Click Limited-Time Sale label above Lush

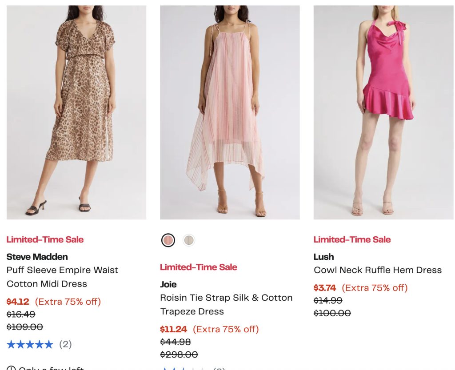pos(352,239)
